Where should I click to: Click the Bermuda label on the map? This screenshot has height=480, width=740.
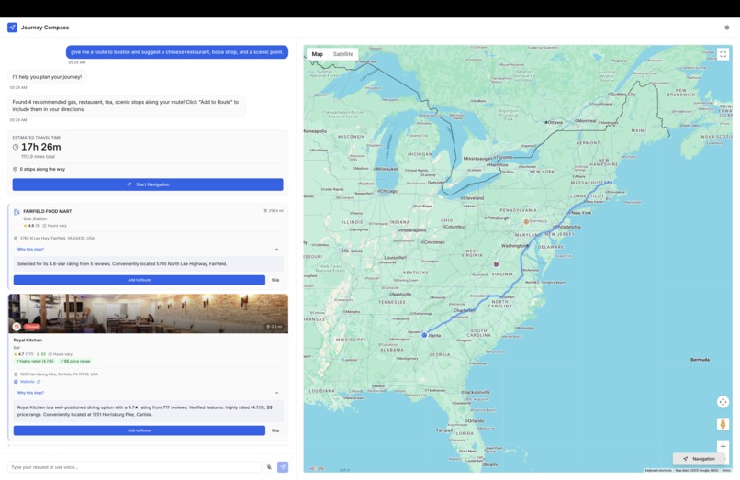pos(700,360)
